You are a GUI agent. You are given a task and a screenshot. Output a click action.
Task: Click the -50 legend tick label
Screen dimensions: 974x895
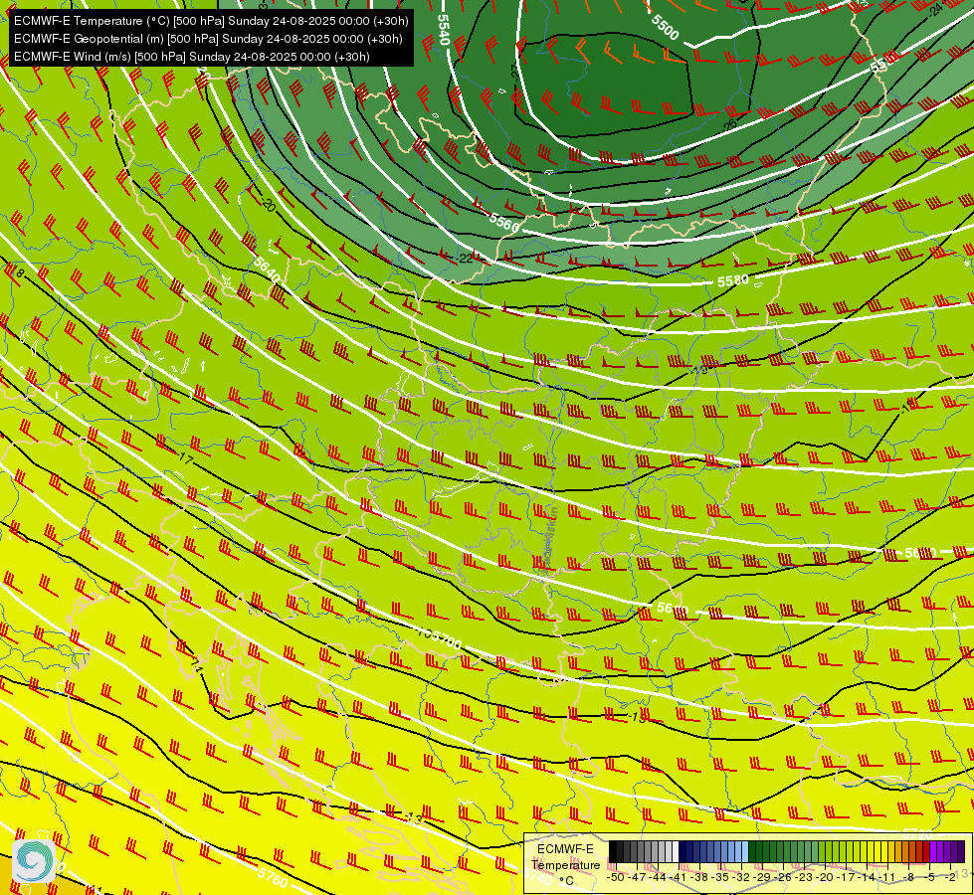616,877
